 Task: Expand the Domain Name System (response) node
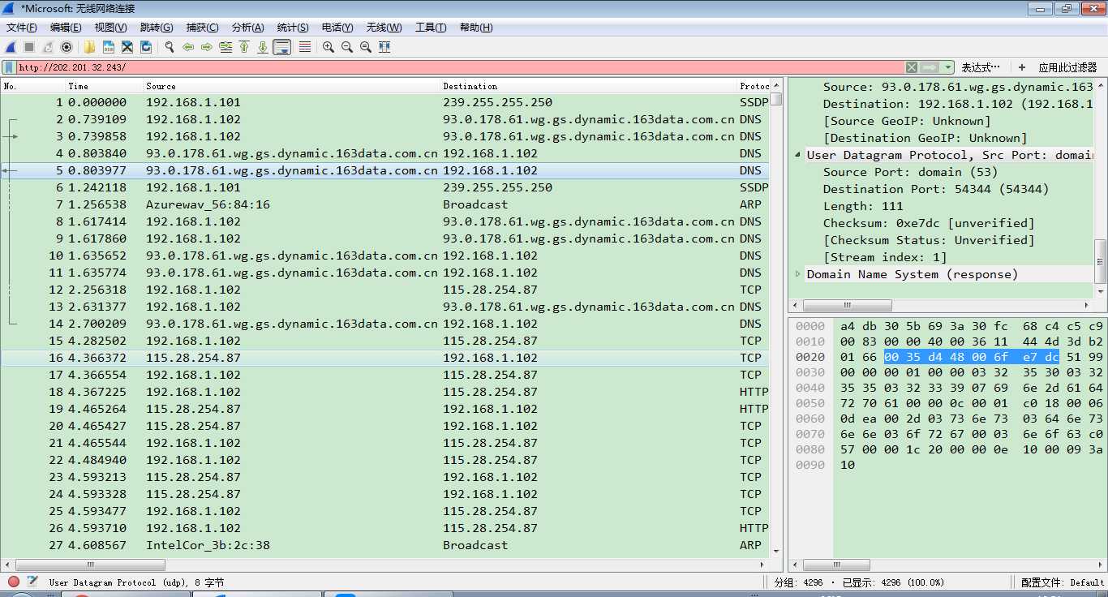797,274
